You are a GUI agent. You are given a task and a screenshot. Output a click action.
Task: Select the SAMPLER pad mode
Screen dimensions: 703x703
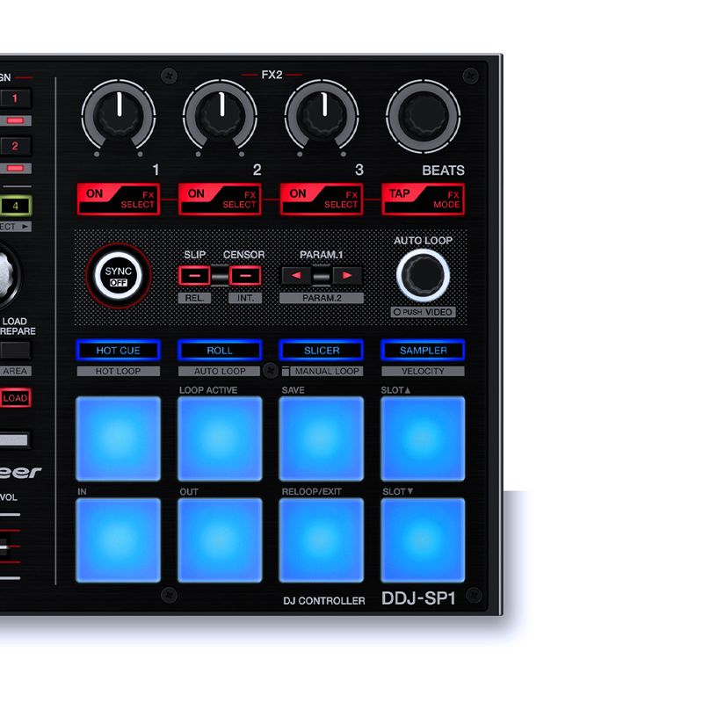pyautogui.click(x=424, y=350)
